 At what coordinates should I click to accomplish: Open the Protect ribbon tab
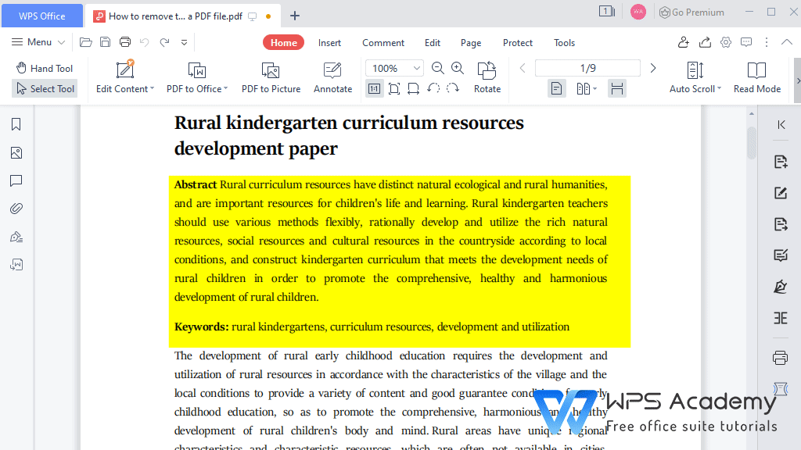(x=517, y=42)
